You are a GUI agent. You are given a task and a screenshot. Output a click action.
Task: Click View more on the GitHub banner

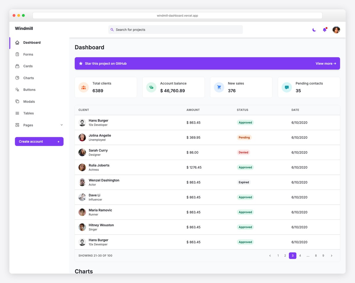click(x=326, y=63)
